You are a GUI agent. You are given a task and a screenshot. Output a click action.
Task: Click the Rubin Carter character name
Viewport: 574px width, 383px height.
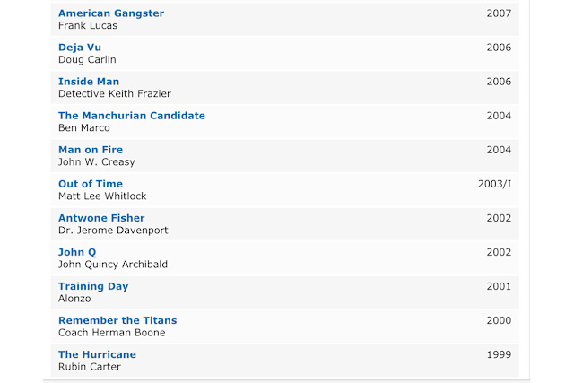click(90, 367)
